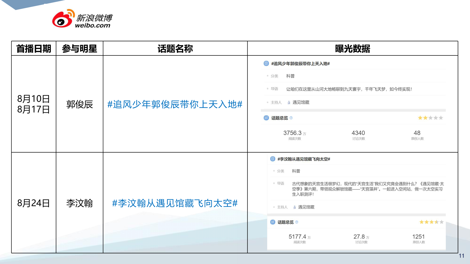Screen dimensions: 470x264
Task: Click the help icon next to 话题总览 in the 郭俊辰 panel
Action: point(291,118)
